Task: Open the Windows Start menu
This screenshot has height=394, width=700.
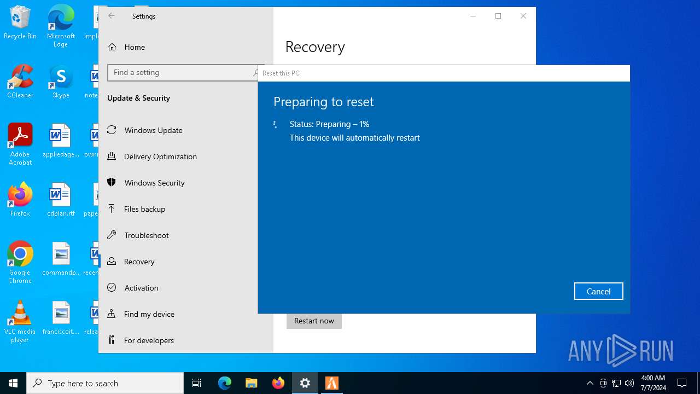Action: coord(13,383)
